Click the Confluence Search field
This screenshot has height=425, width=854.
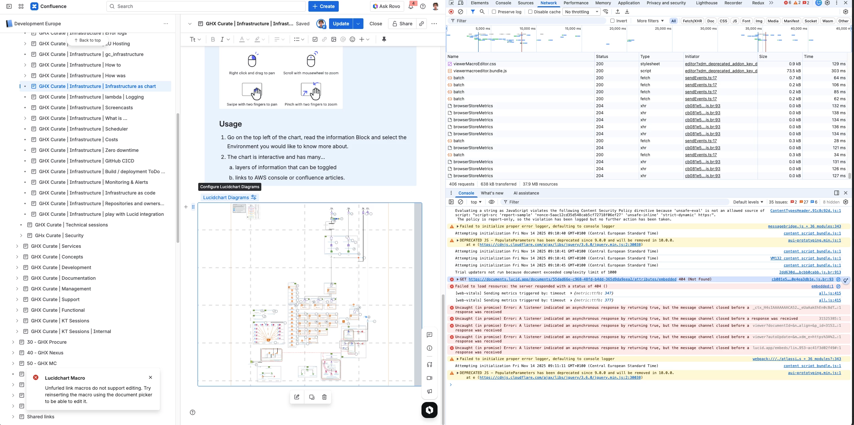click(x=206, y=6)
